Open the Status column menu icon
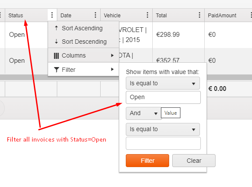252x187 pixels. click(52, 15)
